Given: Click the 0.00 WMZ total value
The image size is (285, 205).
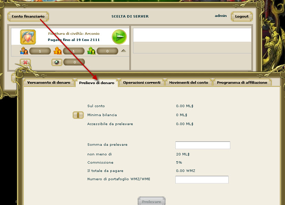Looking at the screenshot, I should (x=186, y=171).
